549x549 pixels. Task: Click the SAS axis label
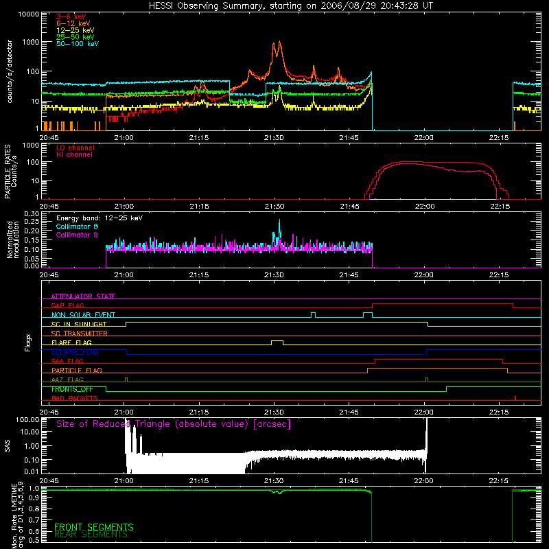8,446
